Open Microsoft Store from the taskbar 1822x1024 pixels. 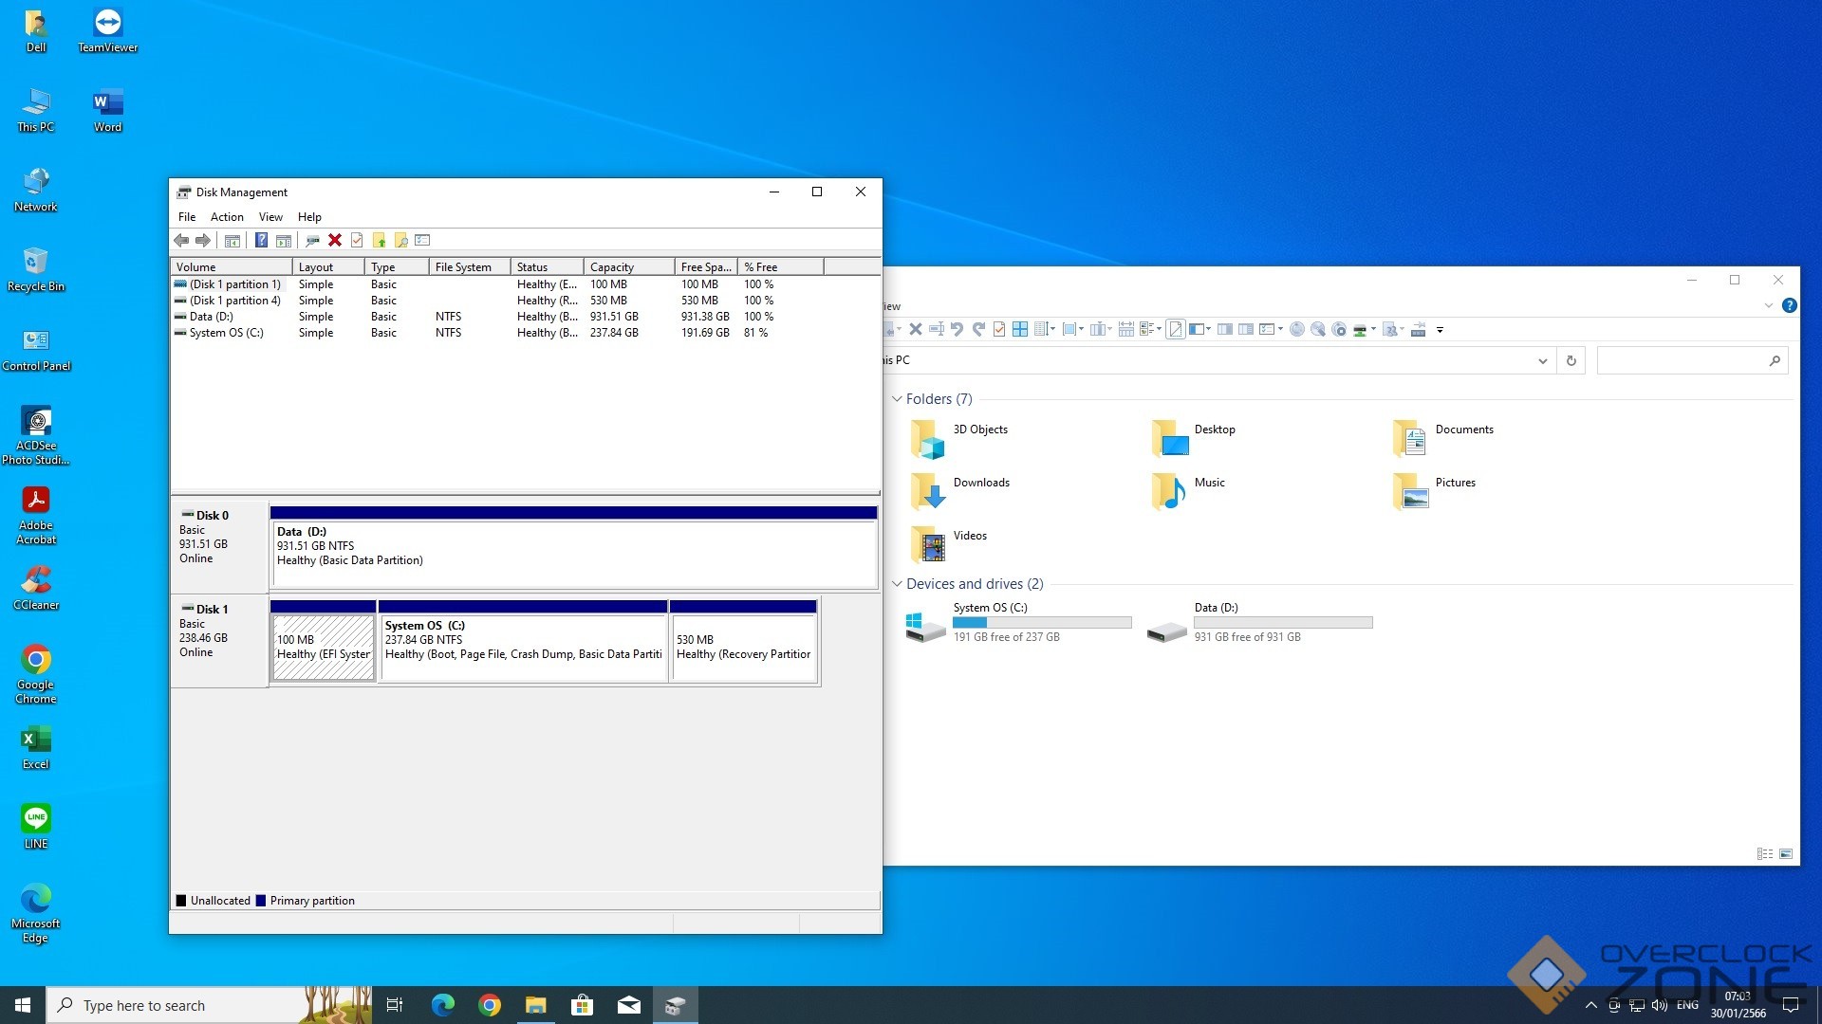(x=582, y=1005)
